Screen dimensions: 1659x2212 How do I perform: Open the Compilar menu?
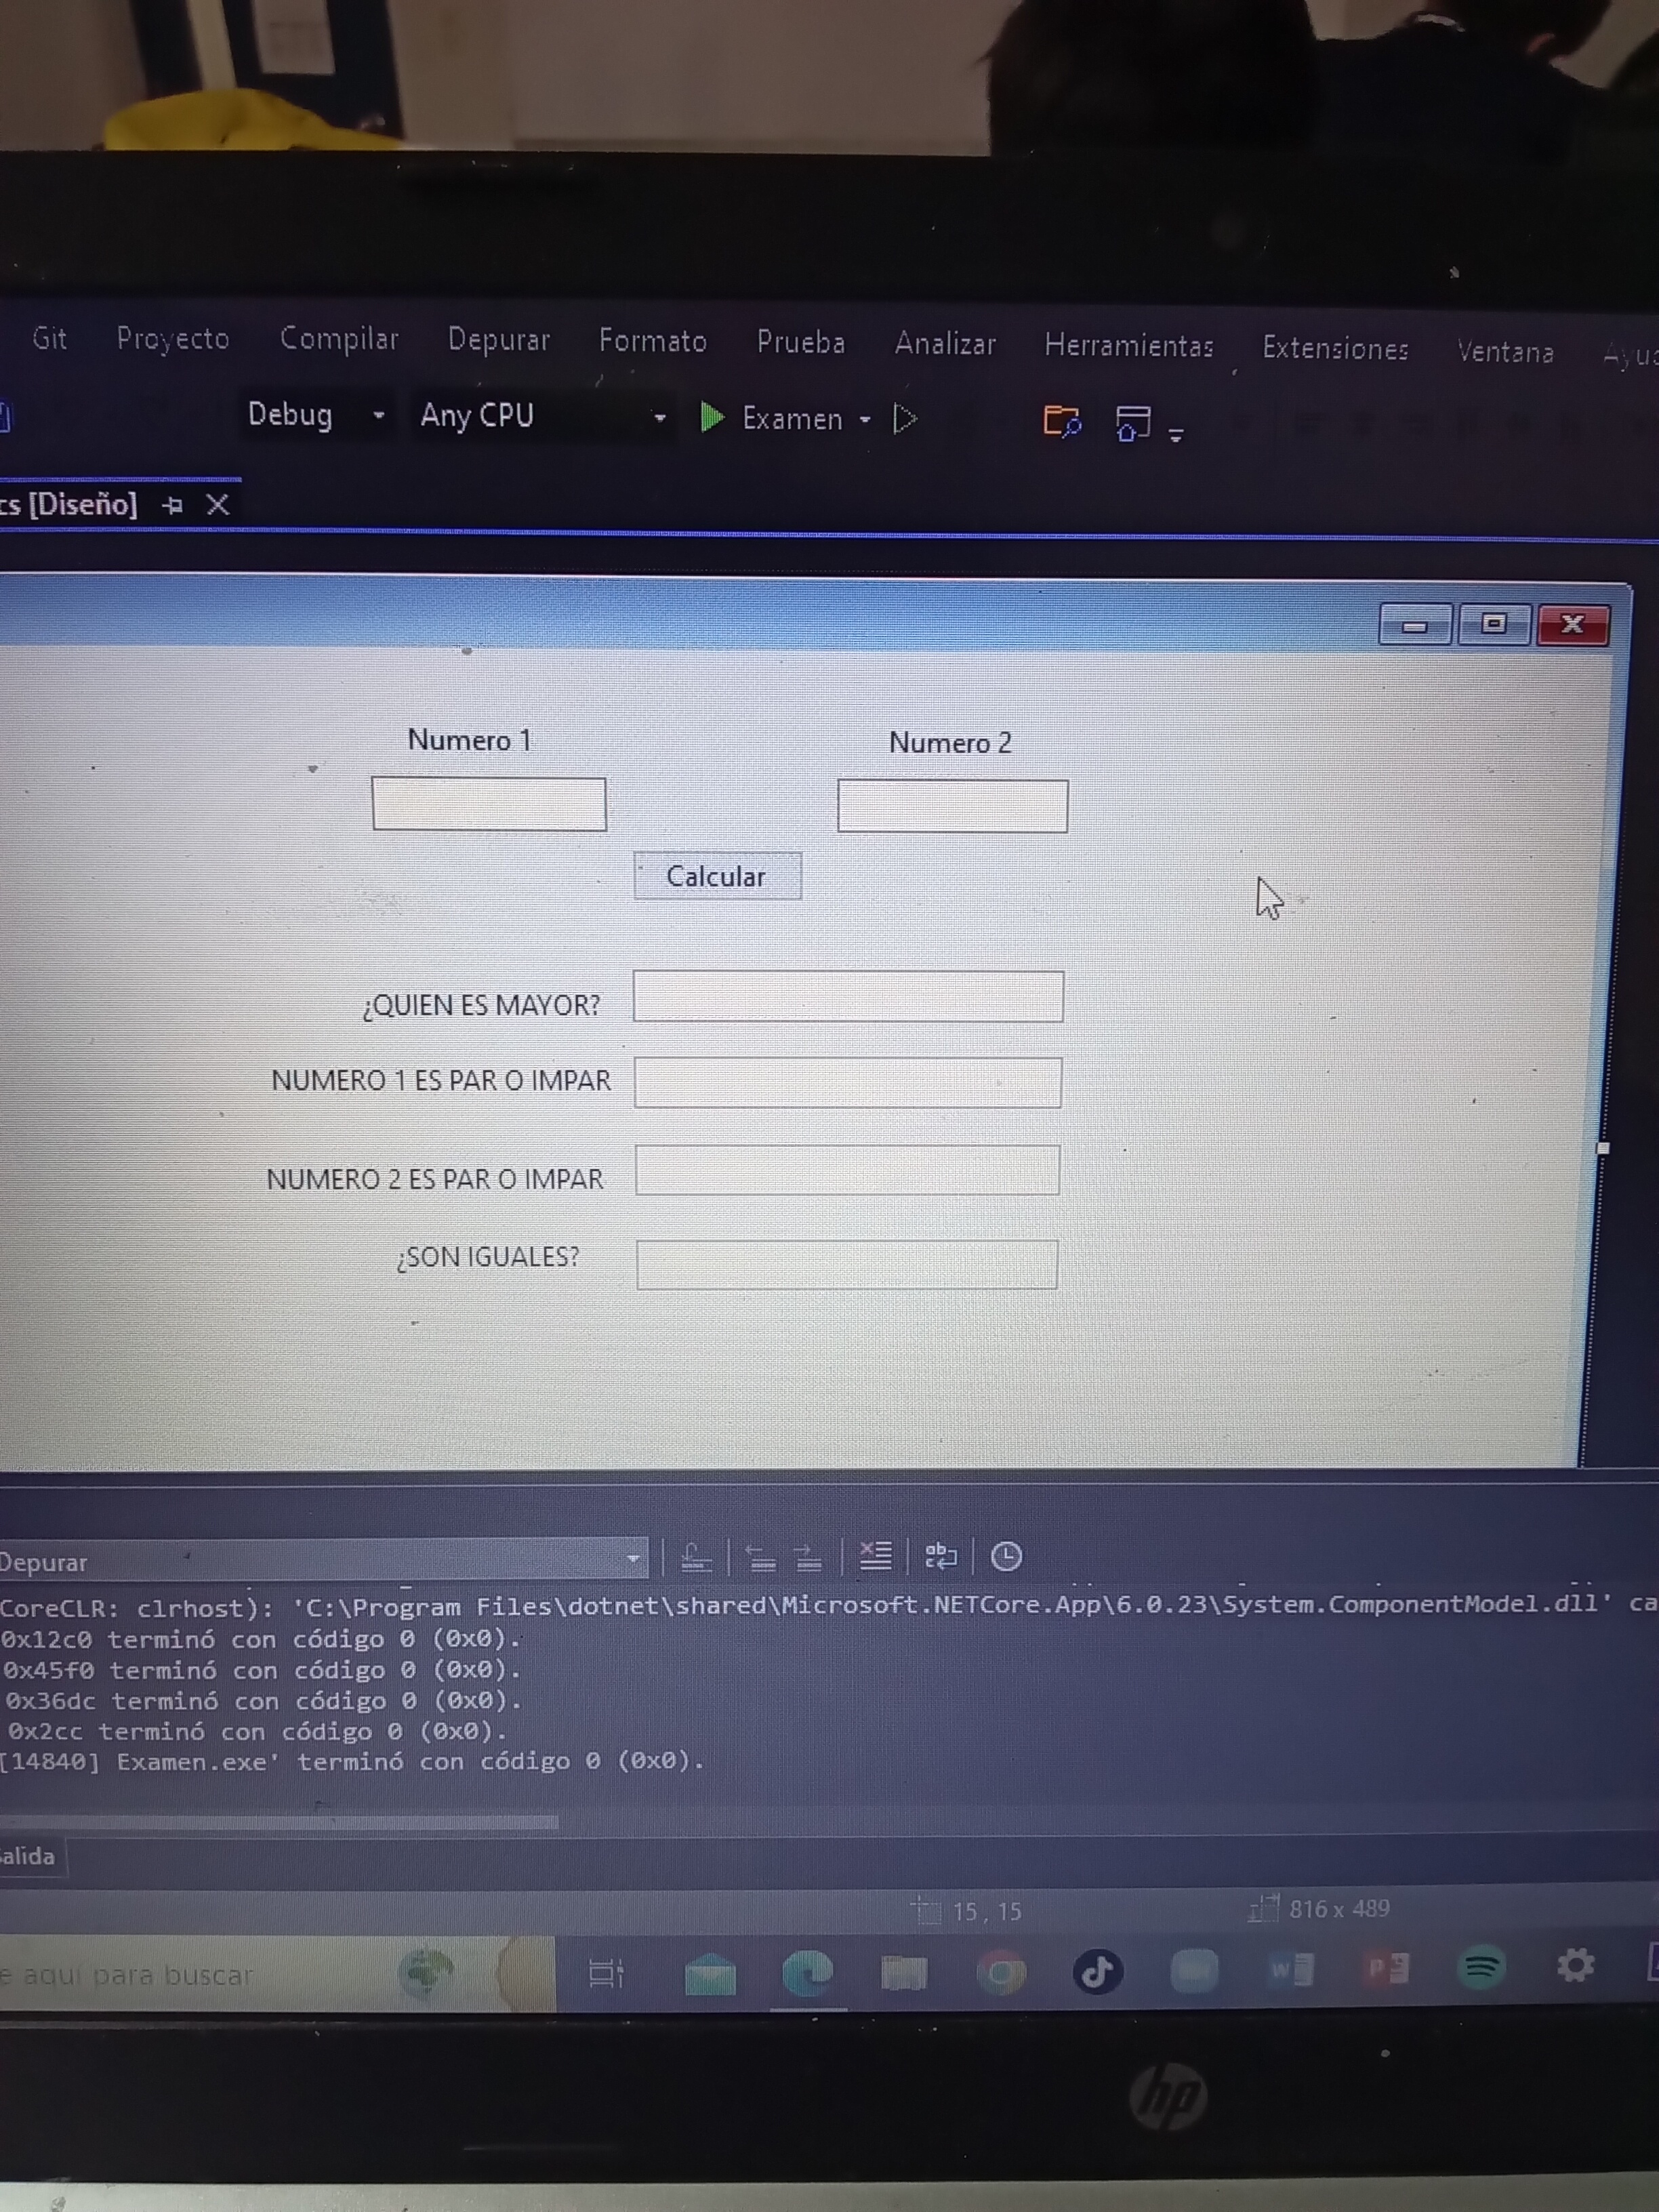pyautogui.click(x=339, y=338)
